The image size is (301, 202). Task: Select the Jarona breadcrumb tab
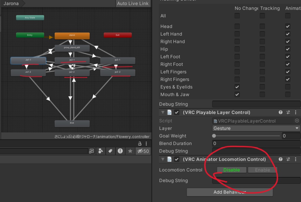11,4
